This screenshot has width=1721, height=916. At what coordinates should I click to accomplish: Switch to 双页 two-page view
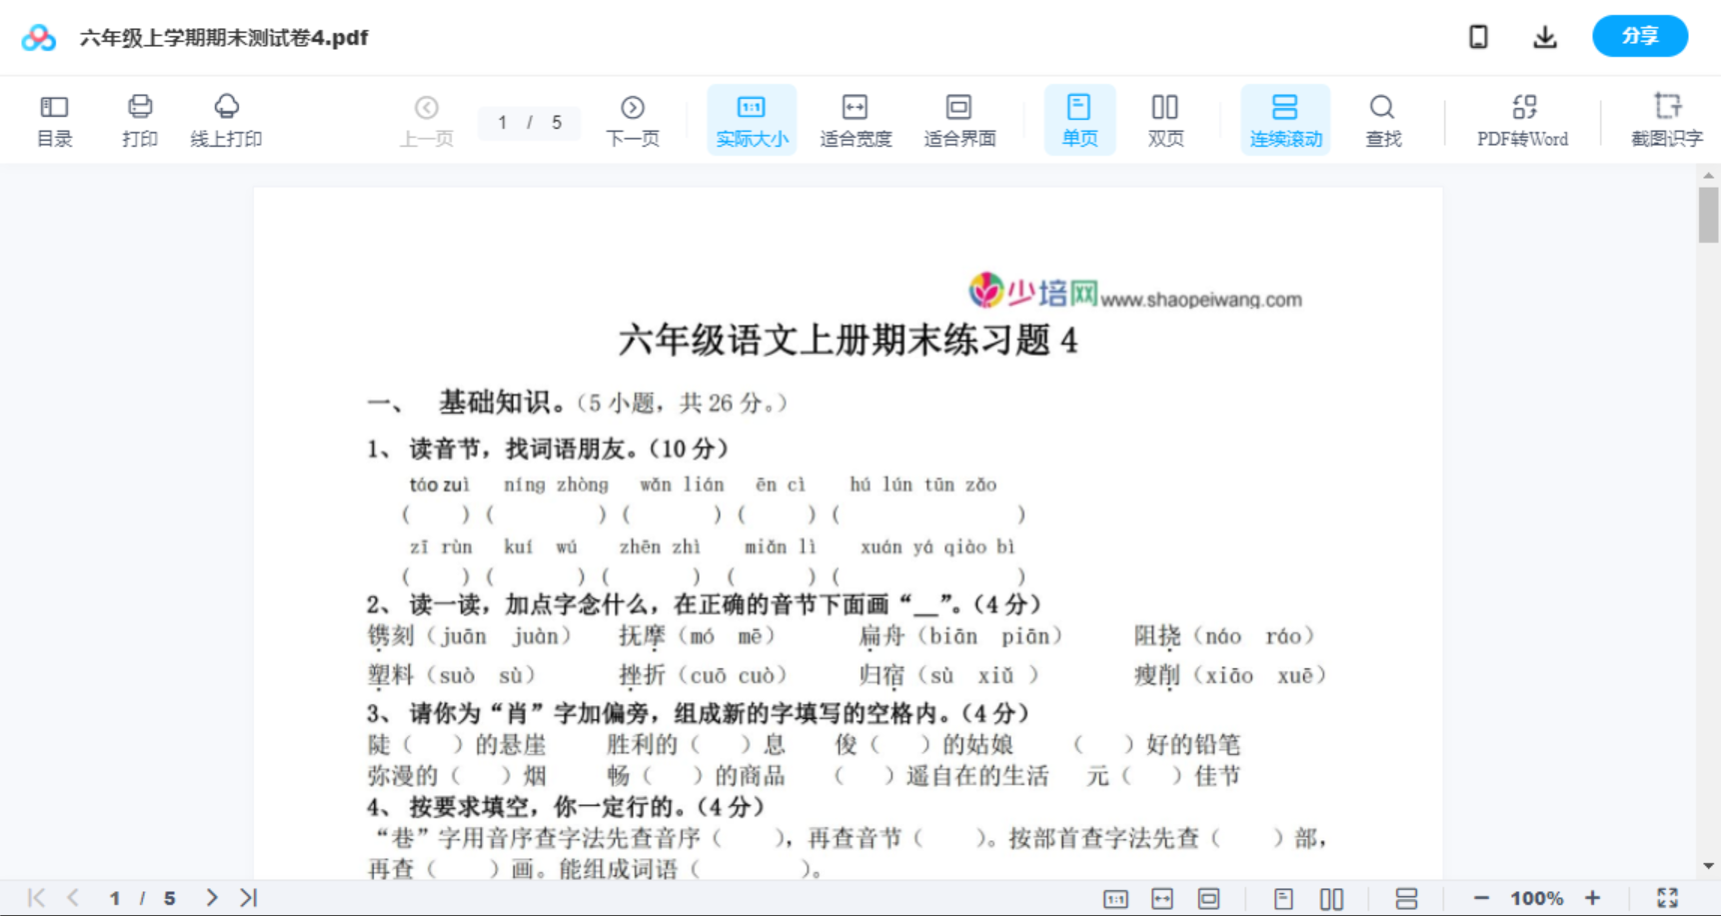tap(1165, 119)
